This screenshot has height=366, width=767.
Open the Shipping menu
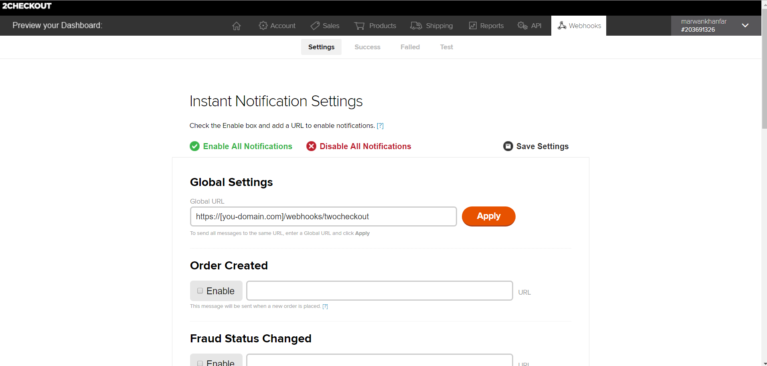(431, 26)
